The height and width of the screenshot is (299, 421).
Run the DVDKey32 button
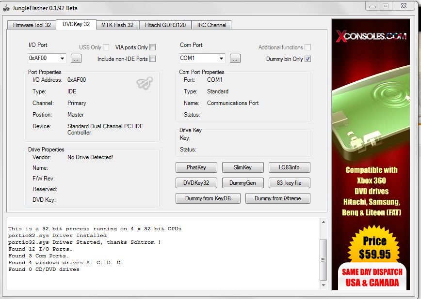tap(196, 183)
